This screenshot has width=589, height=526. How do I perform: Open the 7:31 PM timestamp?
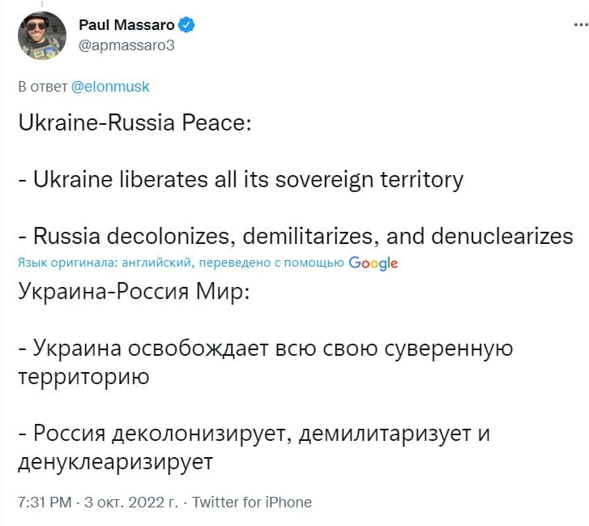[44, 502]
